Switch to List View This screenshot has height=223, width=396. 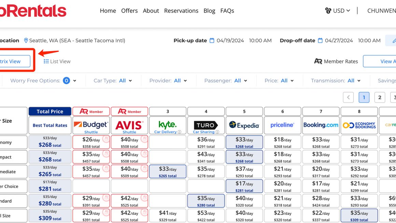pyautogui.click(x=57, y=61)
